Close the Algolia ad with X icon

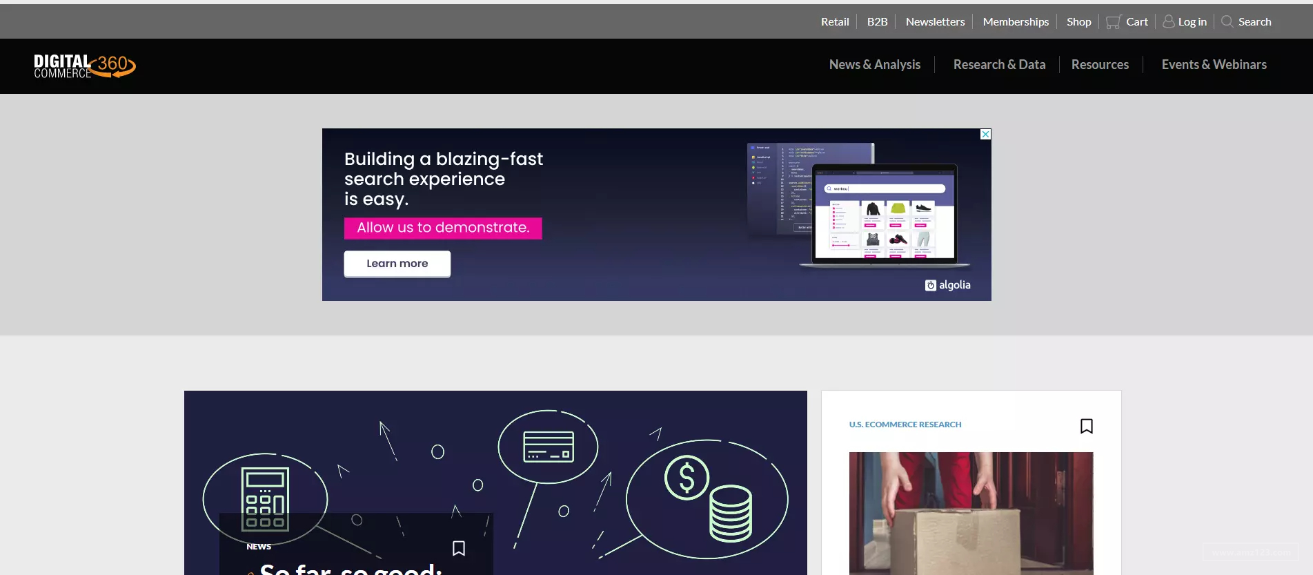click(986, 134)
